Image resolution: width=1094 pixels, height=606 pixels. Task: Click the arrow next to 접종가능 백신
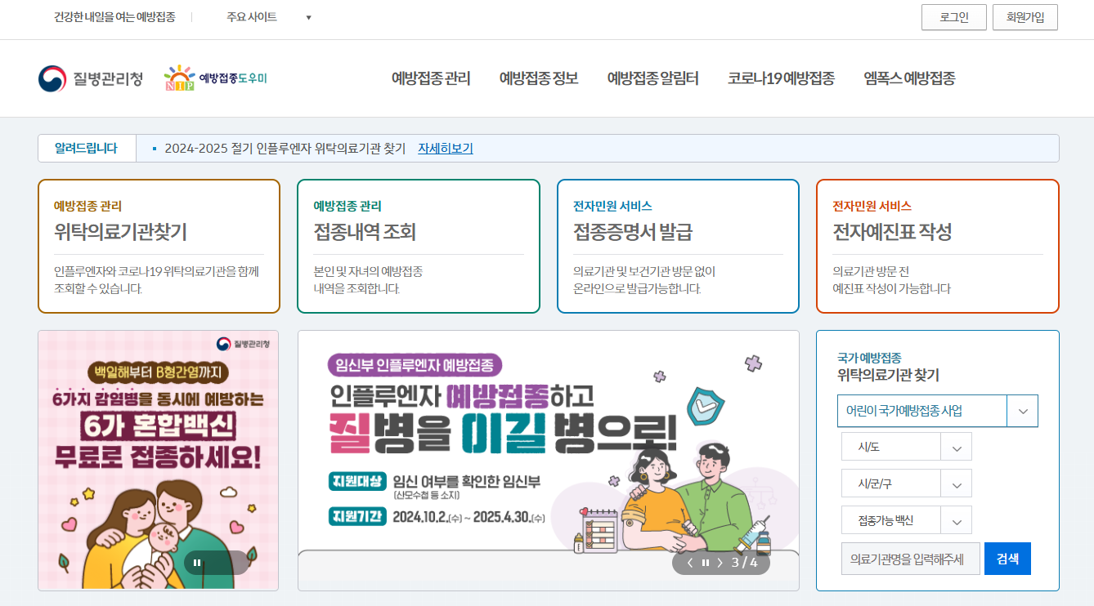click(957, 520)
